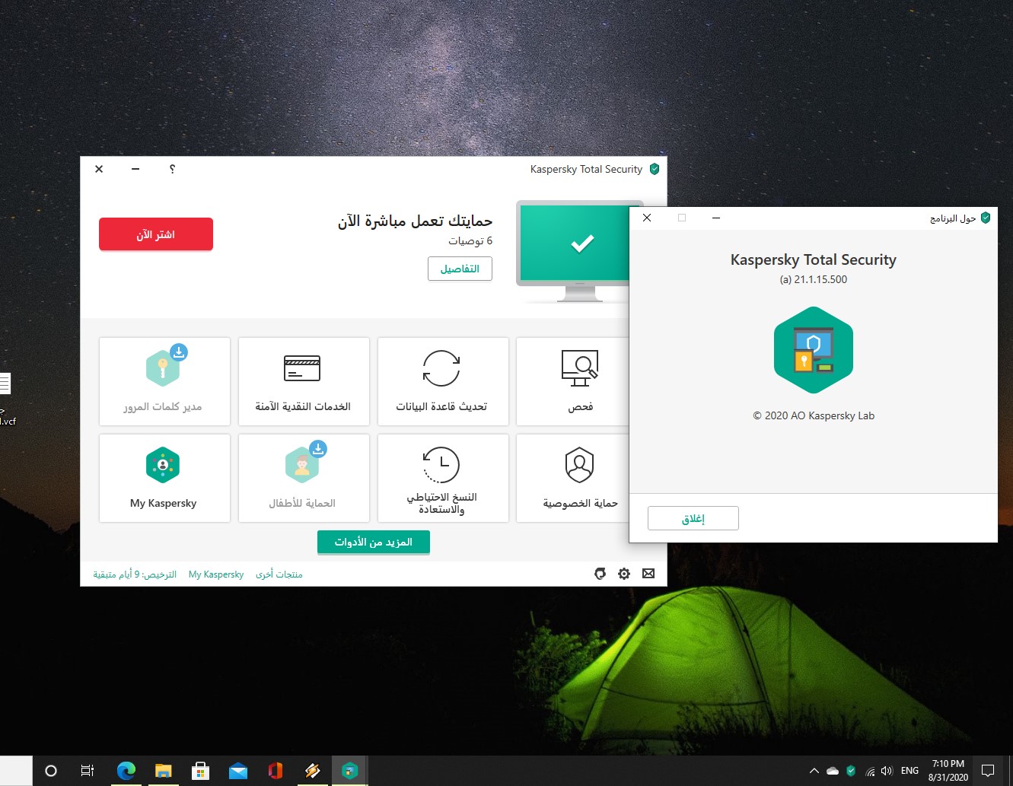Viewport: 1013px width, 786px height.
Task: Open volume speaker tray icon
Action: click(x=887, y=771)
